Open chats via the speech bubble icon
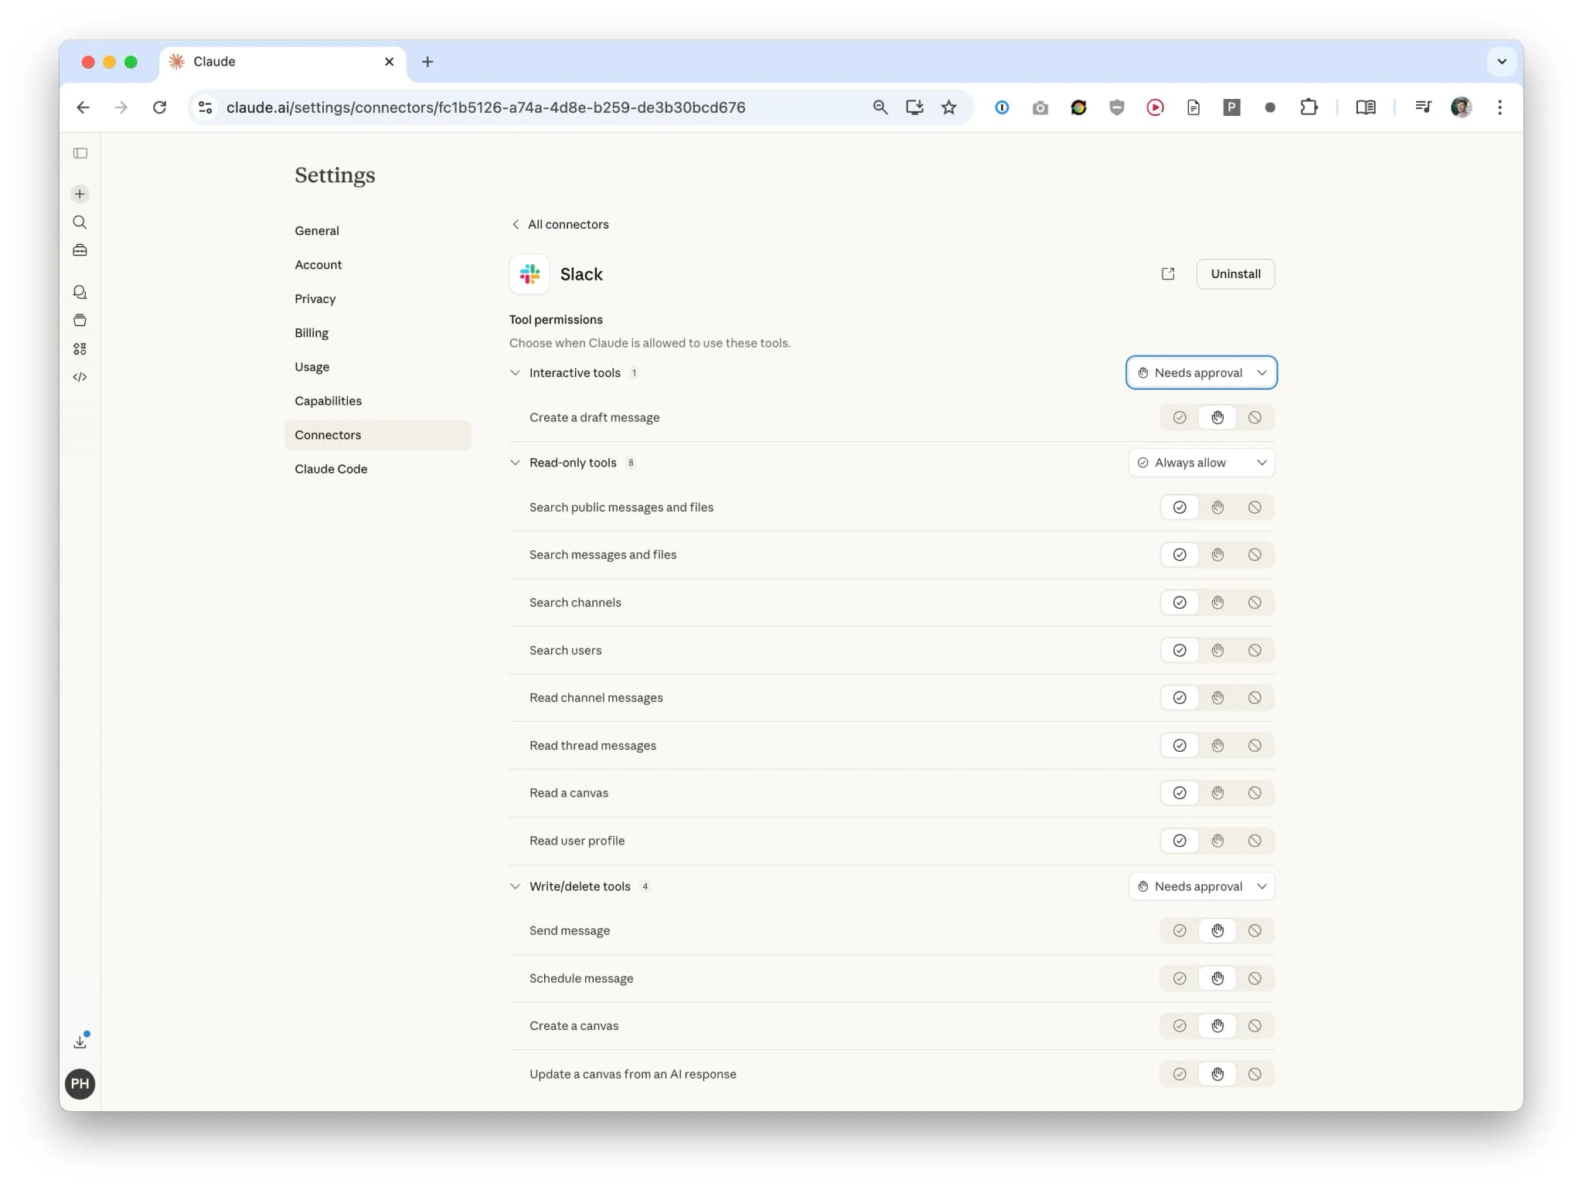 80,291
